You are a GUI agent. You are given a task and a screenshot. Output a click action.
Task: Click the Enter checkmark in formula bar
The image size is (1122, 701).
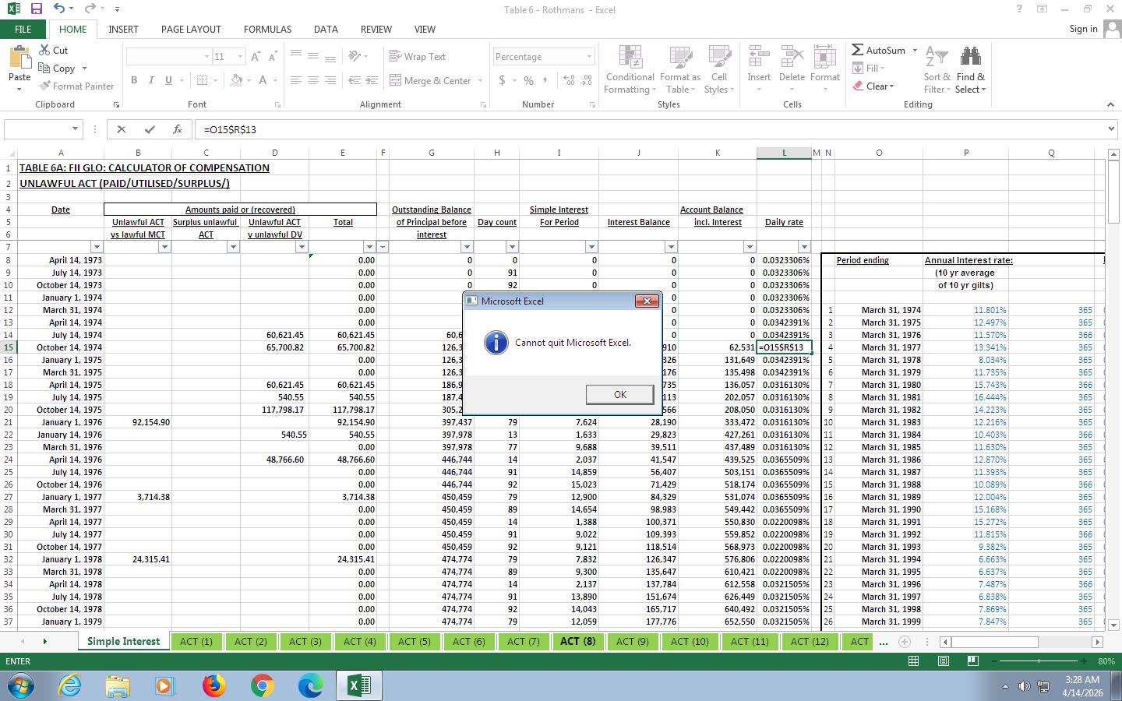(150, 129)
